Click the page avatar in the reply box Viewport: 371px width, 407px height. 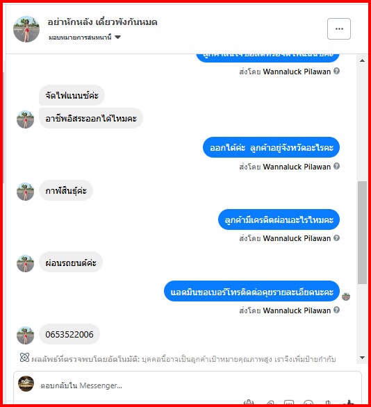click(x=26, y=383)
